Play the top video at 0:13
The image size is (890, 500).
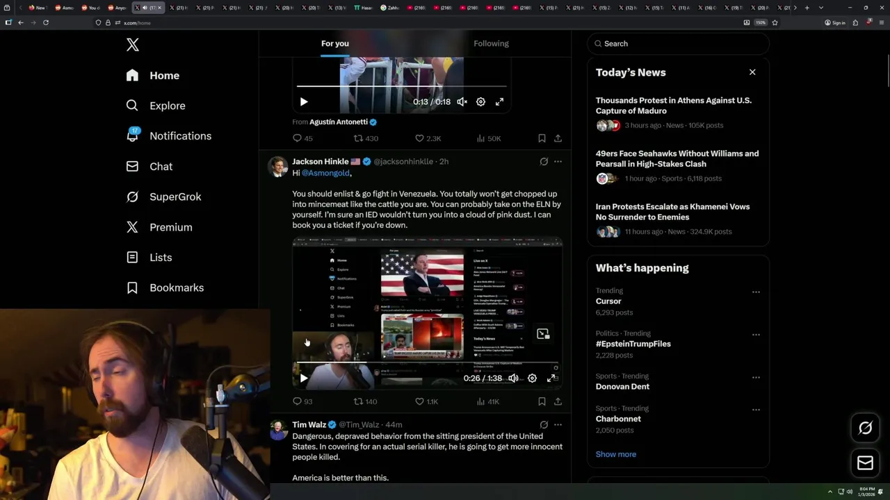(x=304, y=101)
